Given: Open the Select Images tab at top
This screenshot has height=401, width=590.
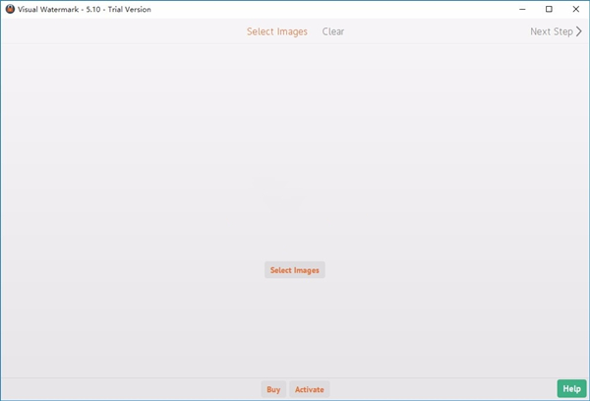Looking at the screenshot, I should [276, 31].
